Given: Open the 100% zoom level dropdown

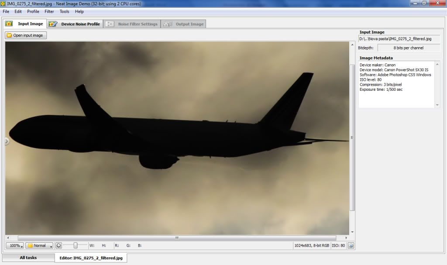Looking at the screenshot, I should pos(15,245).
